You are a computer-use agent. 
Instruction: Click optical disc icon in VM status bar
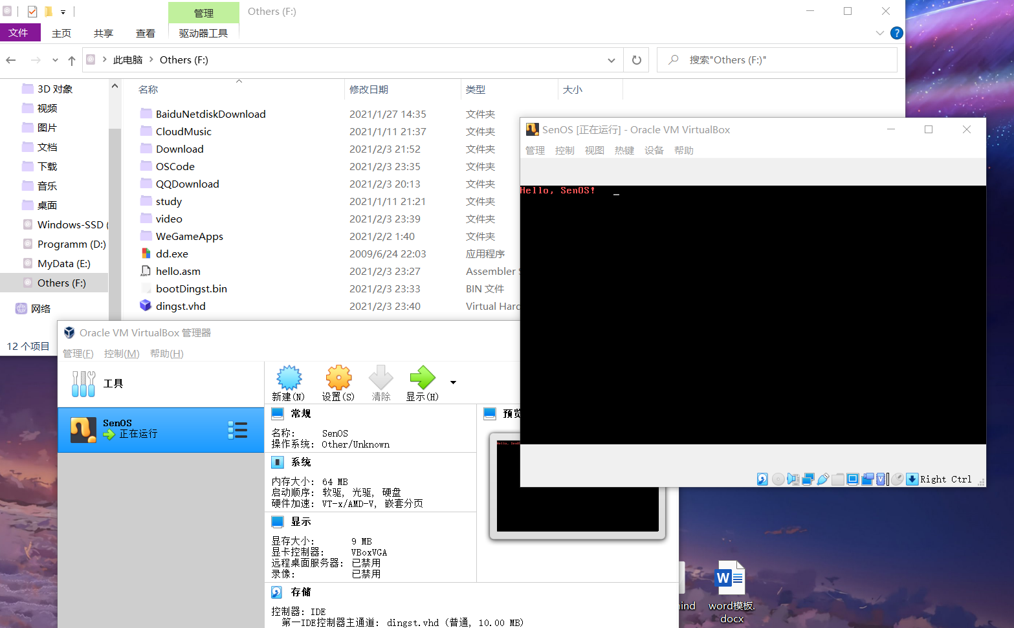(x=778, y=479)
